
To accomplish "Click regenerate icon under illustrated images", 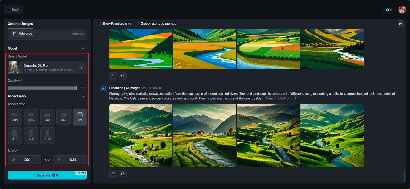I will 123,76.
